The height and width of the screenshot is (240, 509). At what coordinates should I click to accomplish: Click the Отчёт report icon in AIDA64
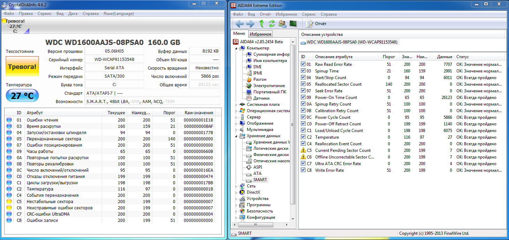click(x=309, y=24)
